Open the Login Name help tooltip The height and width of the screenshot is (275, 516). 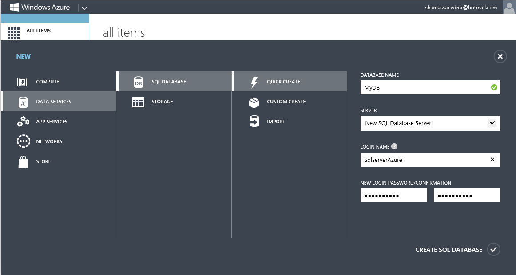point(393,146)
